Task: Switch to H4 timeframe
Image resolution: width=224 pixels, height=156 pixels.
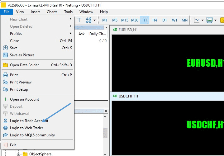Action: coord(155,20)
